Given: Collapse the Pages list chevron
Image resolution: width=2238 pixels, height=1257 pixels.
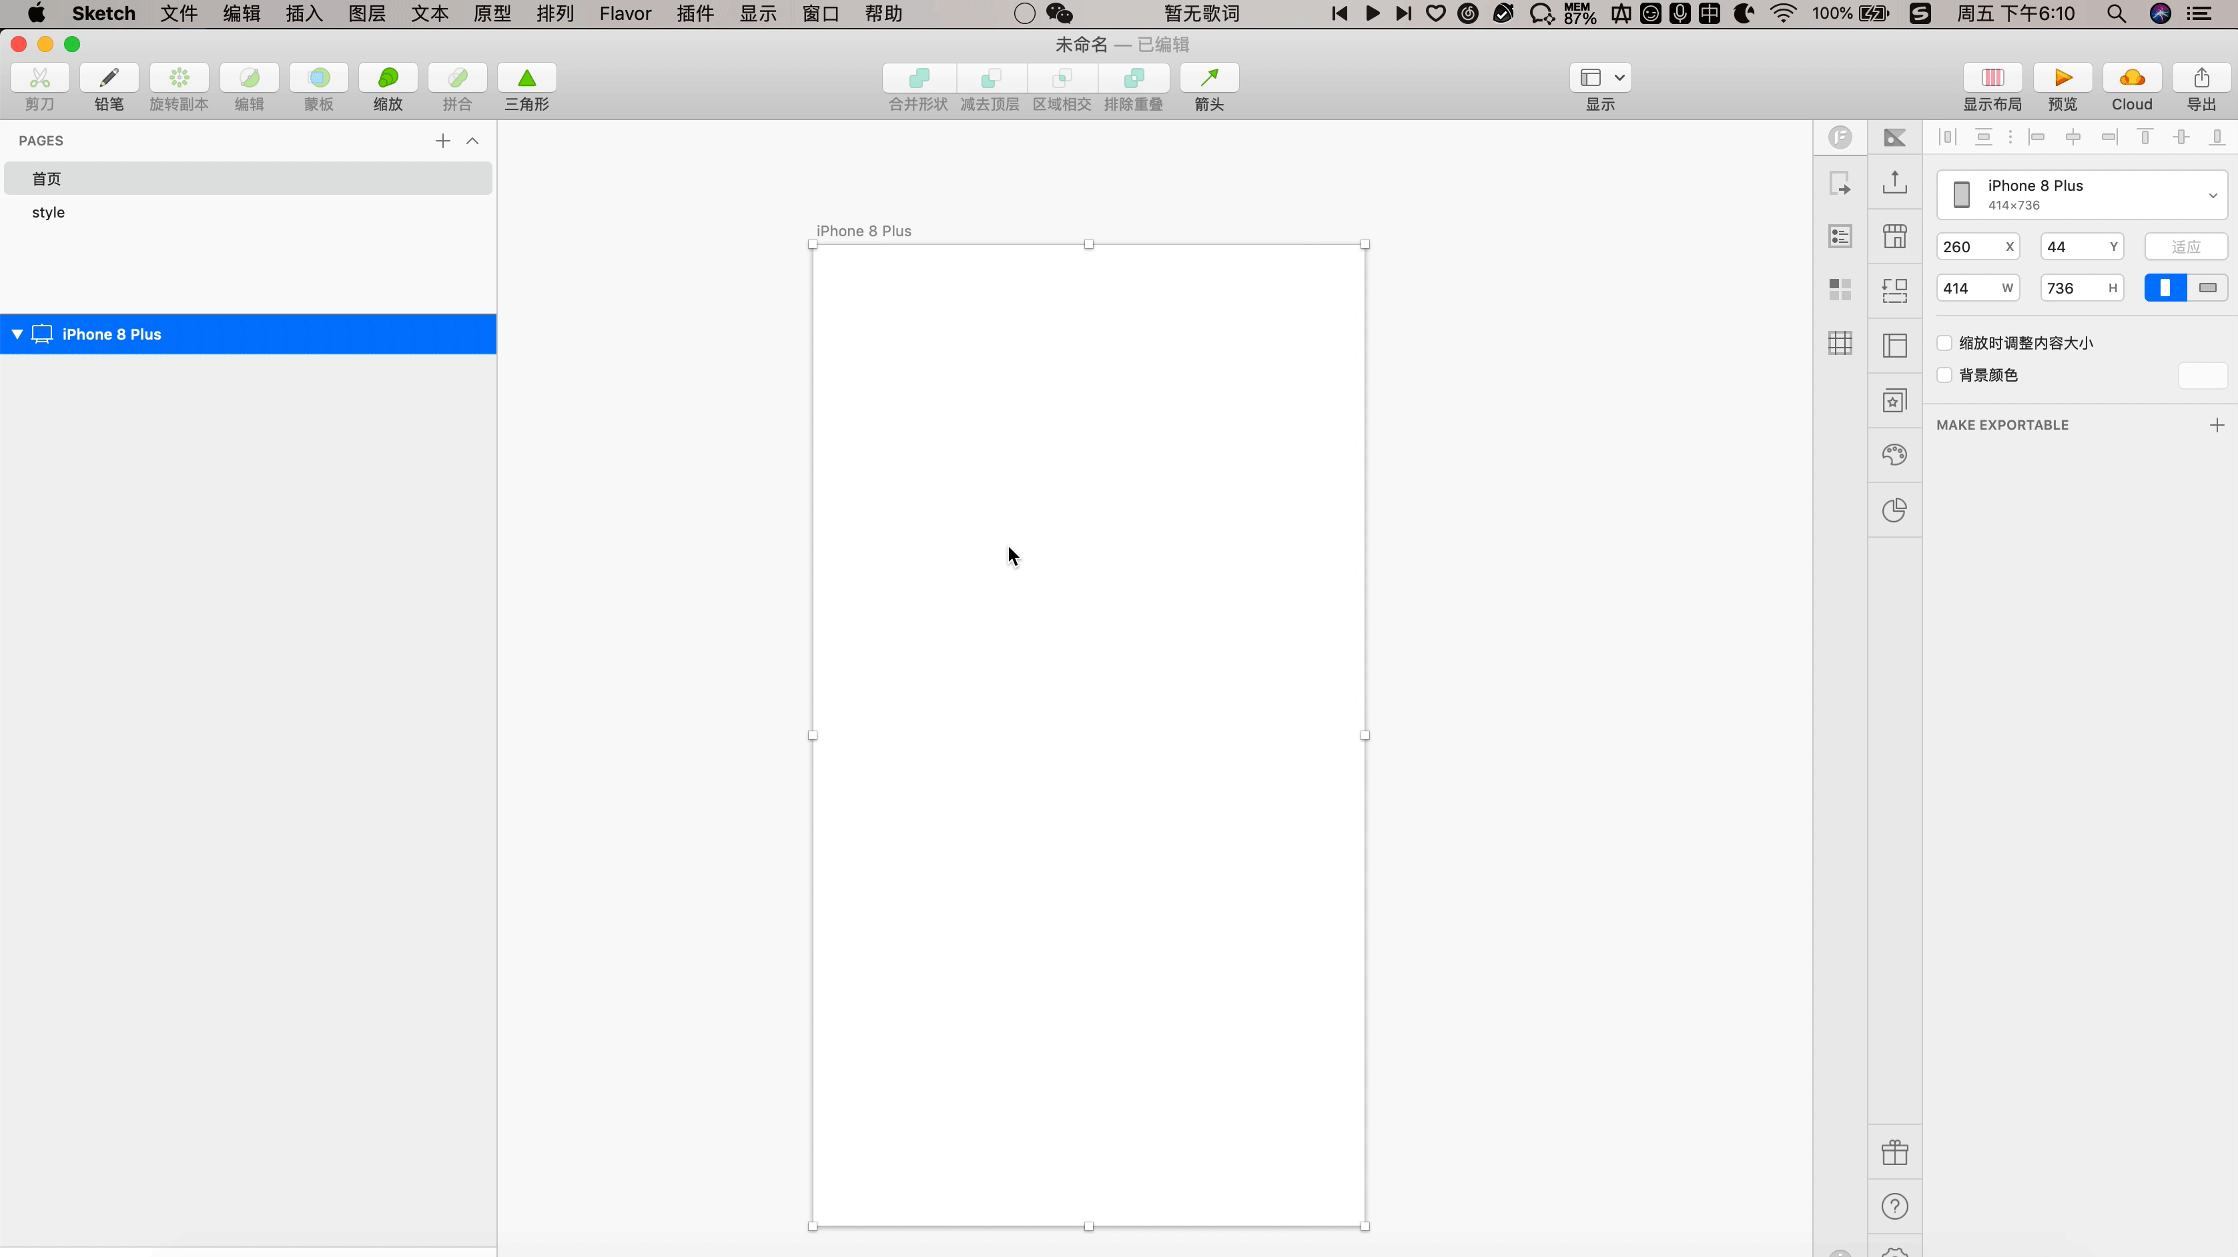Looking at the screenshot, I should [x=472, y=141].
